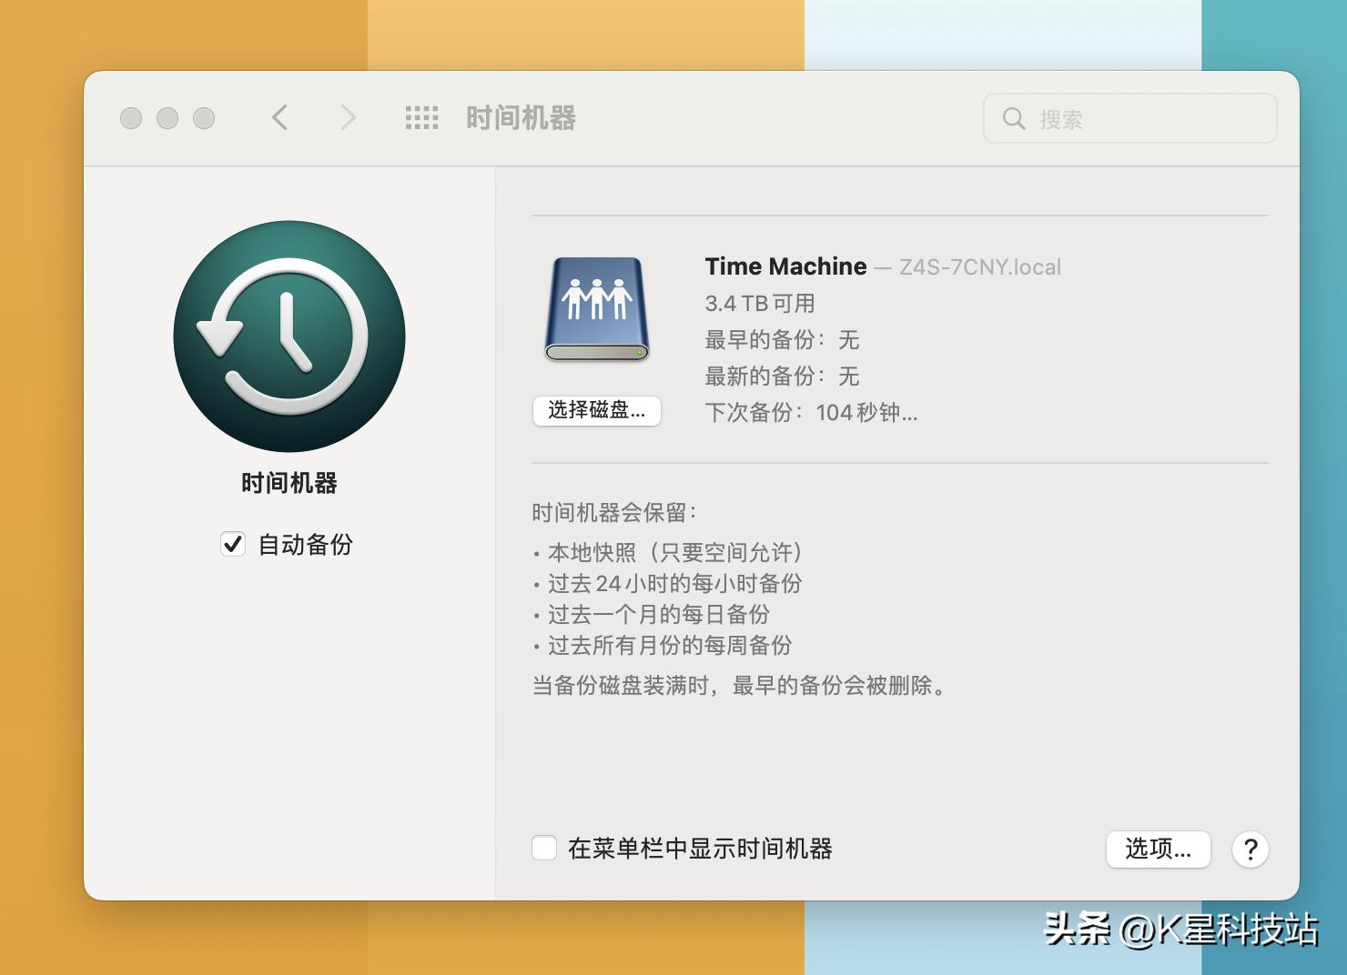Open the help question mark button

[1251, 849]
